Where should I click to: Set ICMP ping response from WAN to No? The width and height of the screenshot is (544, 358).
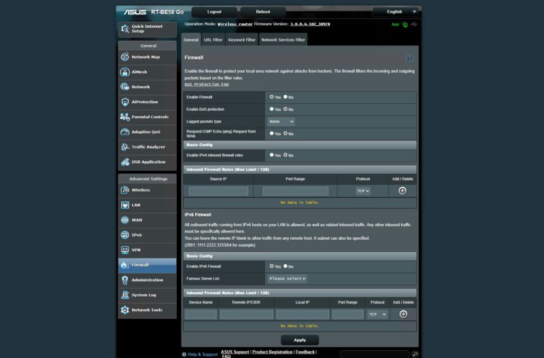click(286, 133)
